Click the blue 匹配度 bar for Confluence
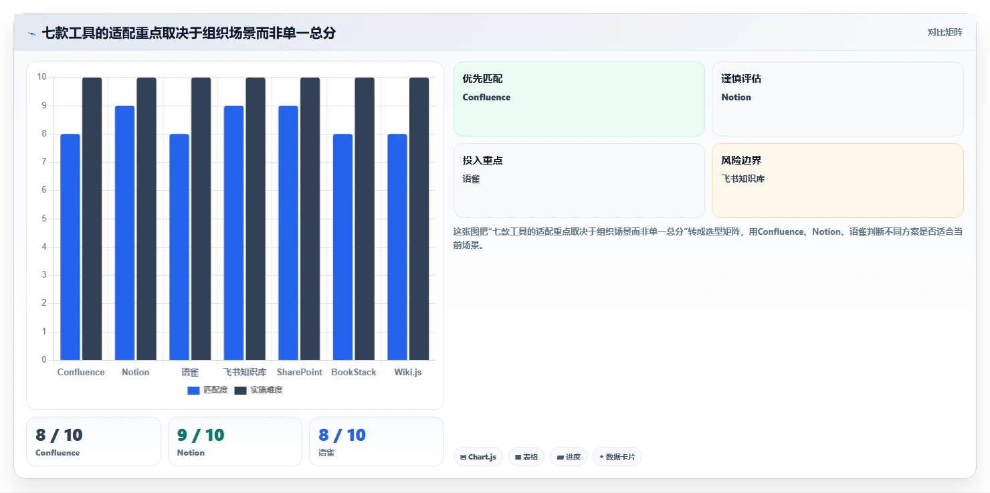This screenshot has height=493, width=990. (70, 247)
